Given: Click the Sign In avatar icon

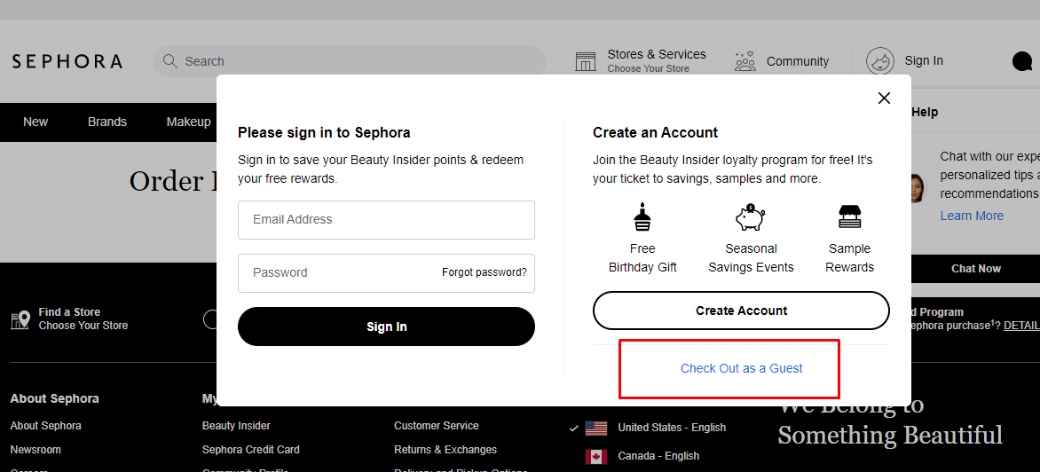Looking at the screenshot, I should (880, 61).
